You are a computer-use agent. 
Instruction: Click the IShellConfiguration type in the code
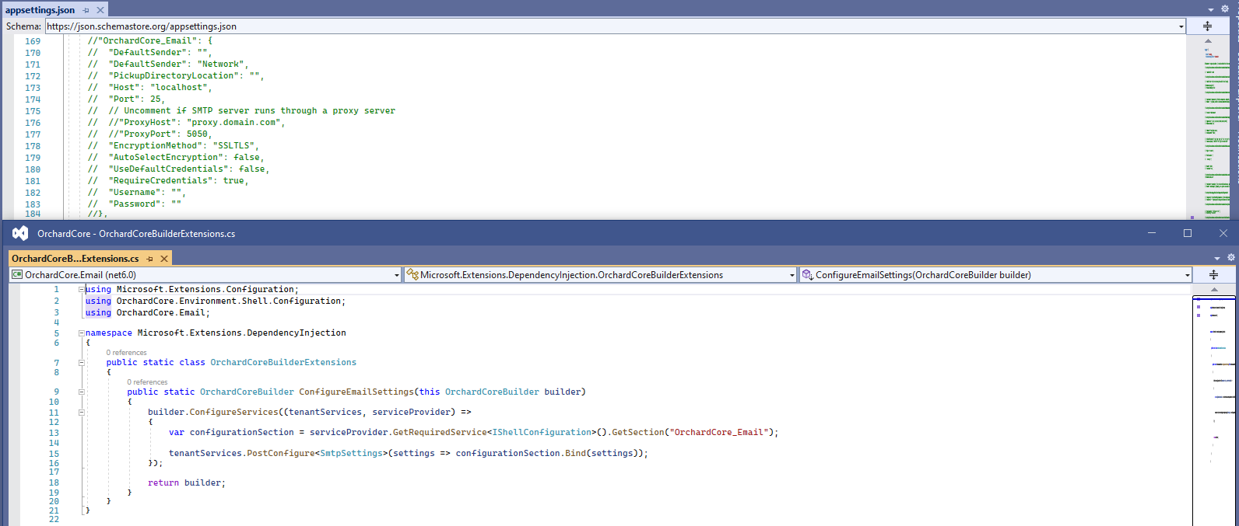542,432
